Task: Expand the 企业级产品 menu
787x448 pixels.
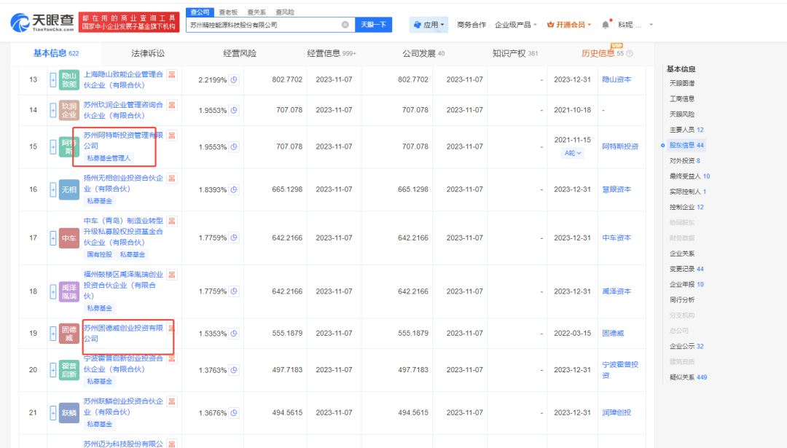Action: 515,25
